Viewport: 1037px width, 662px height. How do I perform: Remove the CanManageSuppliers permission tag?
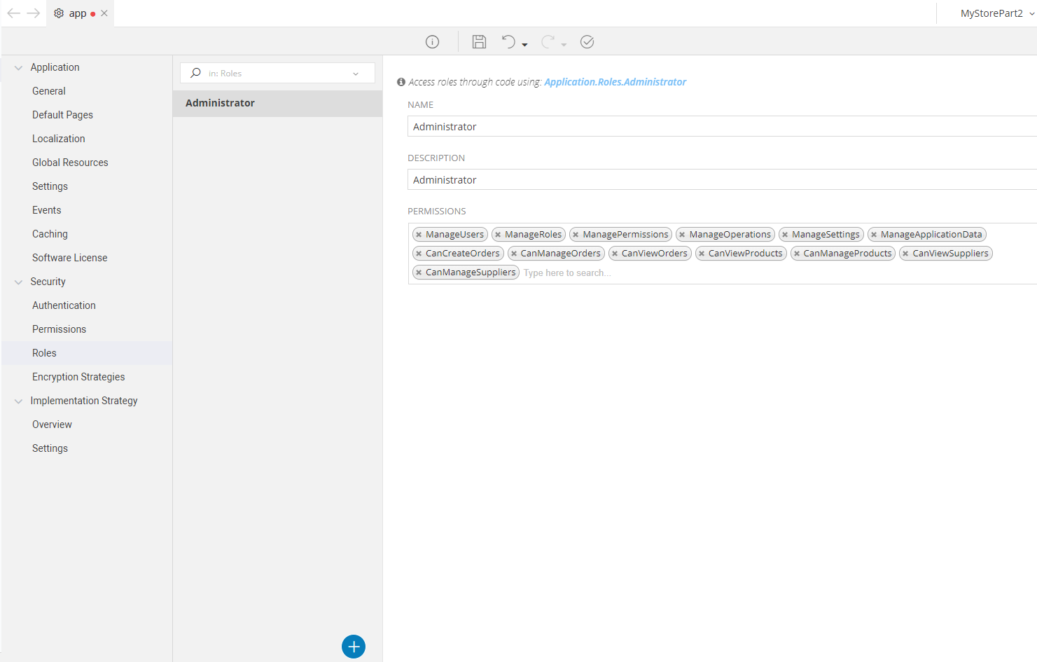[x=419, y=273]
